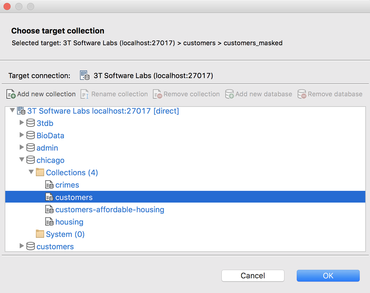Image resolution: width=370 pixels, height=293 pixels.
Task: Click the OK button
Action: 328,276
